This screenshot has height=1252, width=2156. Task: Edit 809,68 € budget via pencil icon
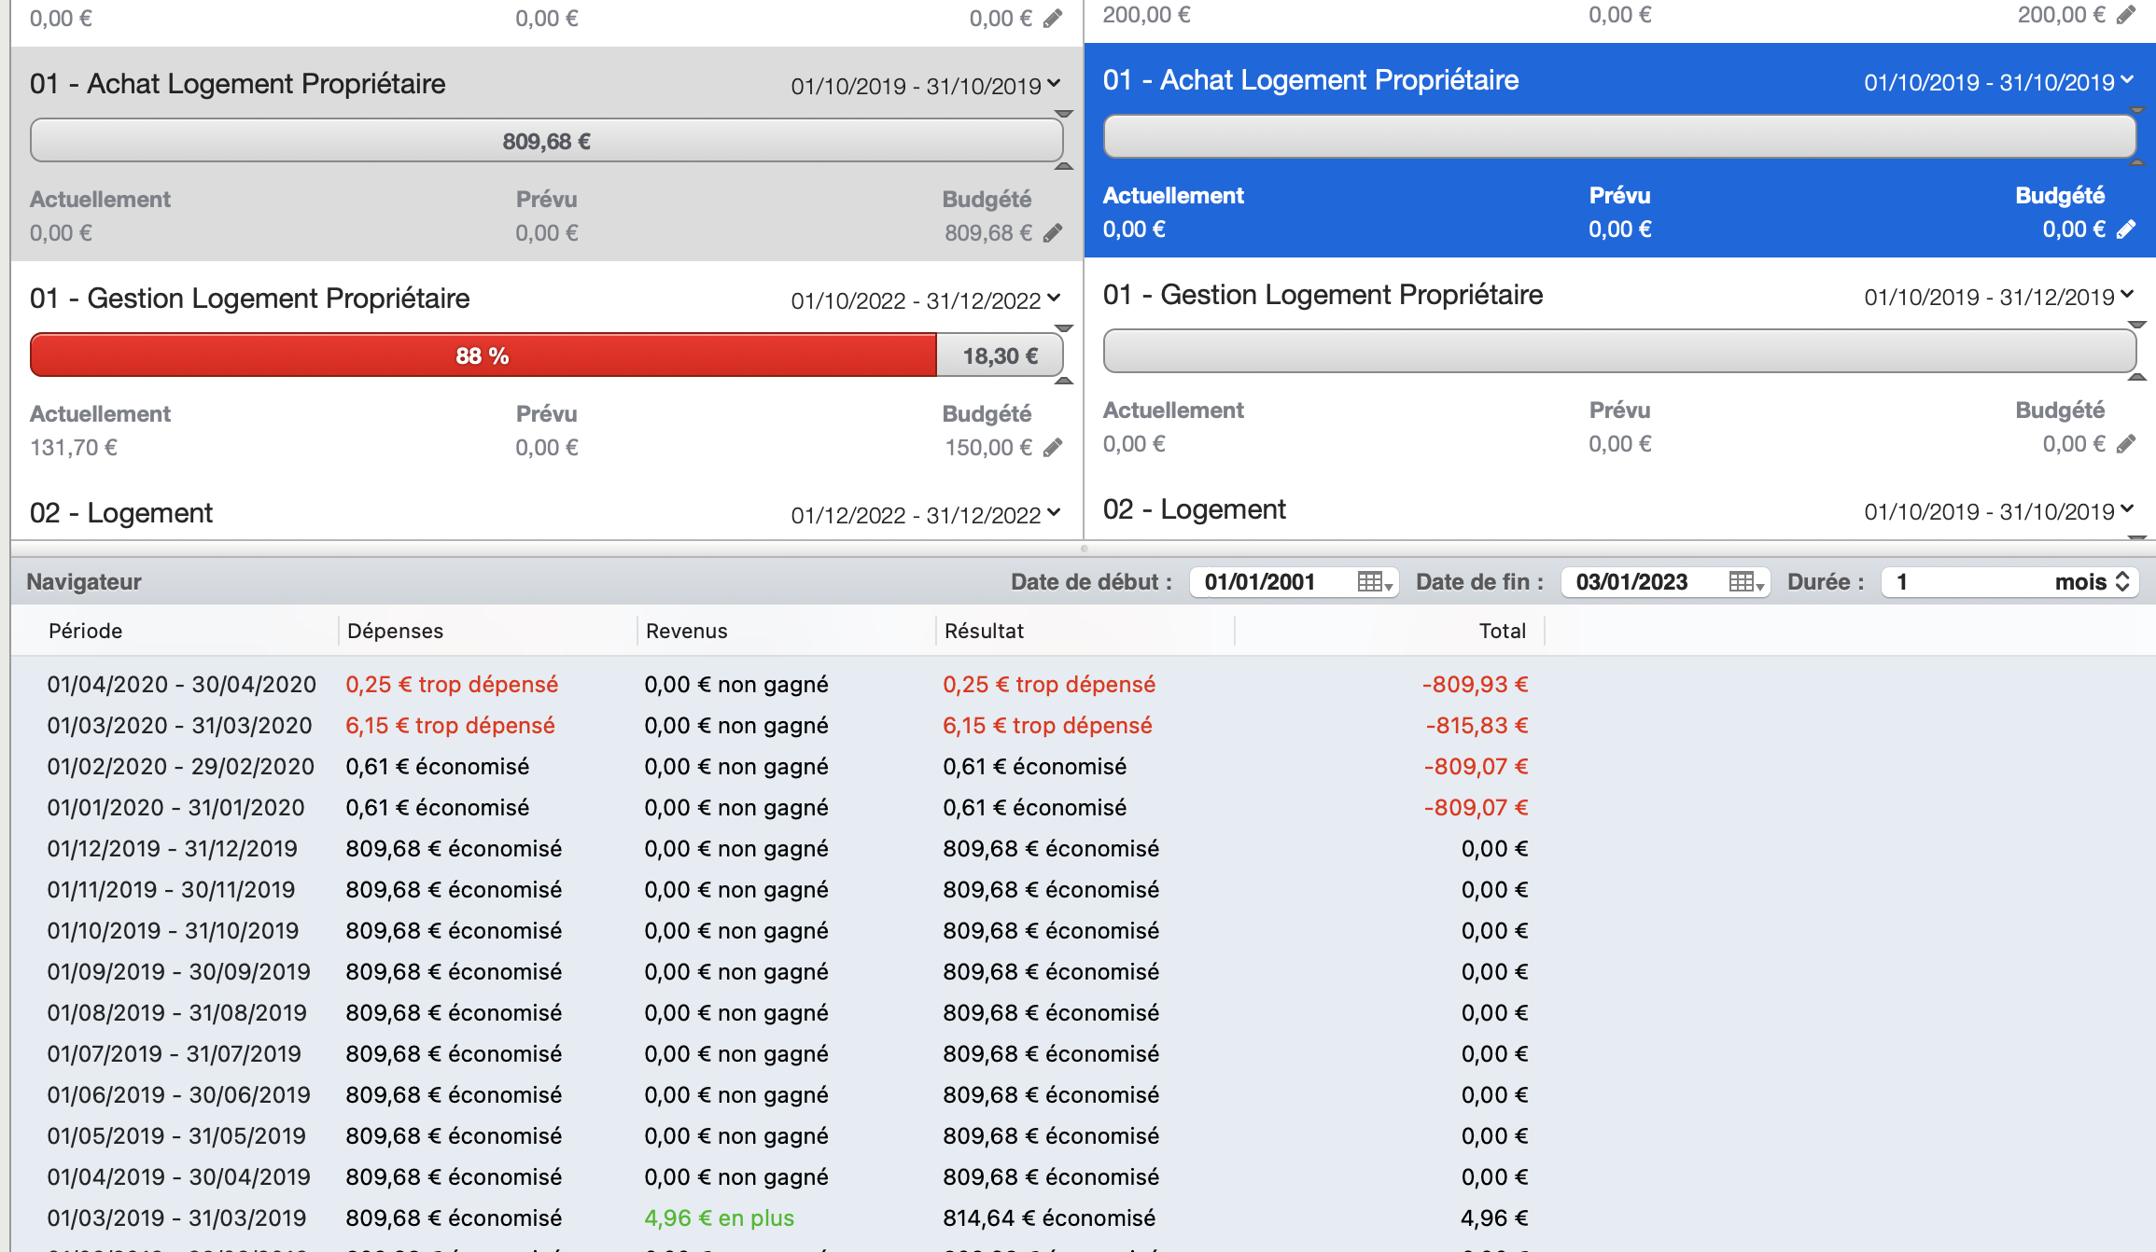[1053, 233]
